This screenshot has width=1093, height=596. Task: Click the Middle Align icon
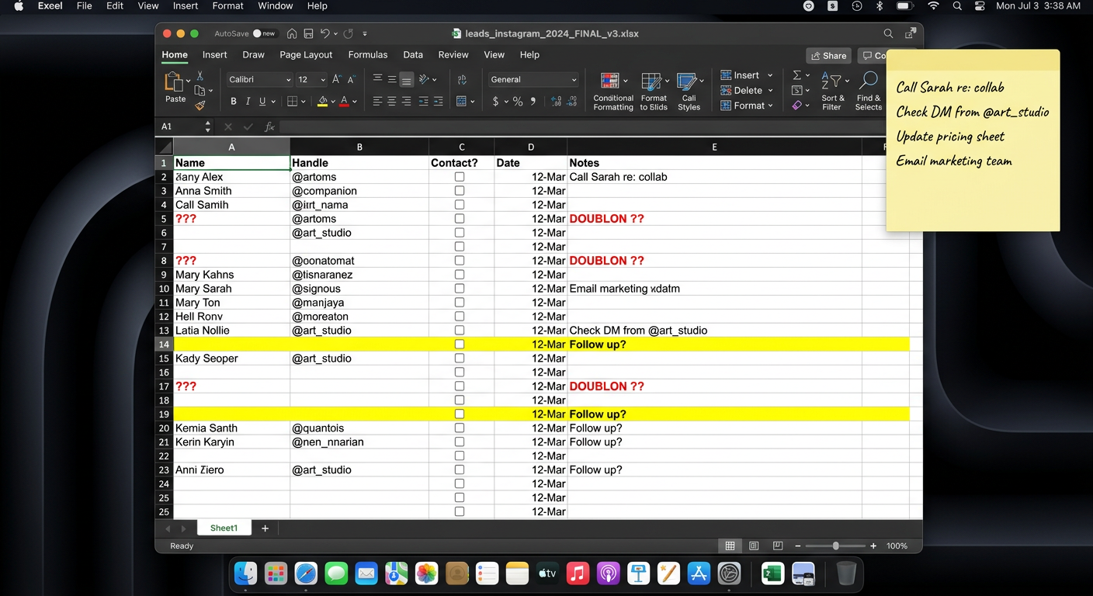click(x=392, y=79)
